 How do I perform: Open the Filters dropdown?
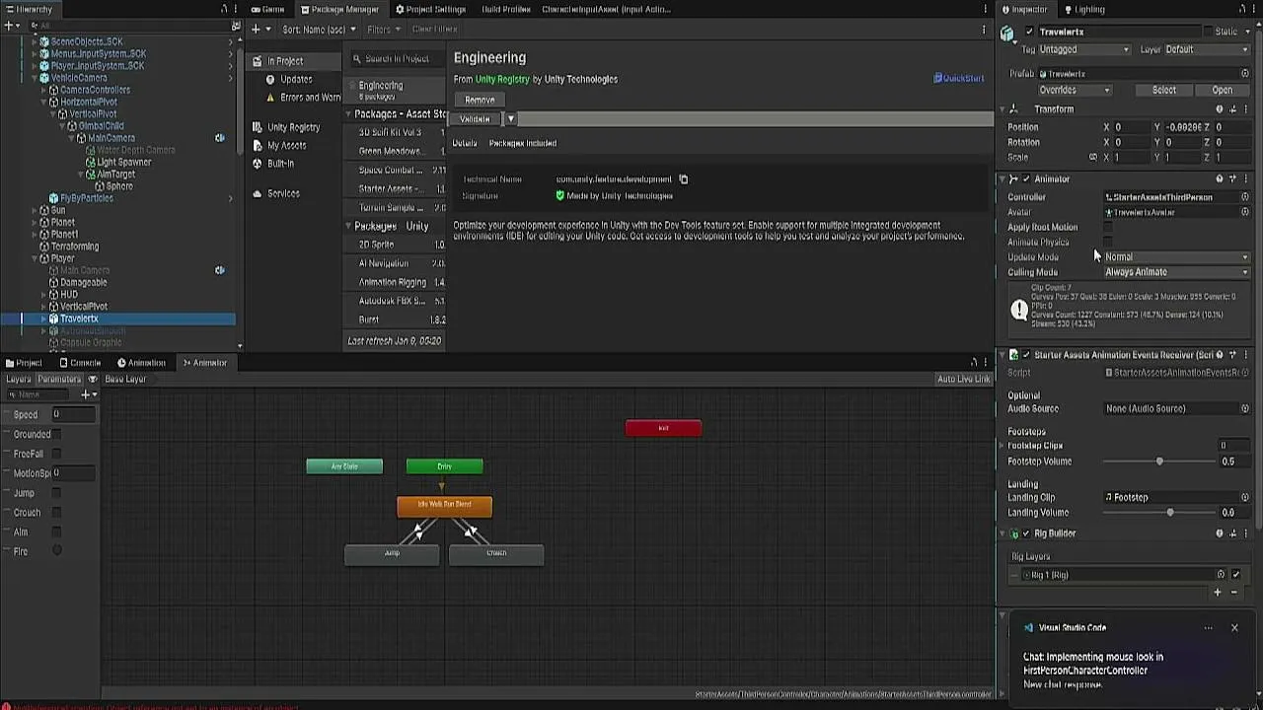point(383,30)
